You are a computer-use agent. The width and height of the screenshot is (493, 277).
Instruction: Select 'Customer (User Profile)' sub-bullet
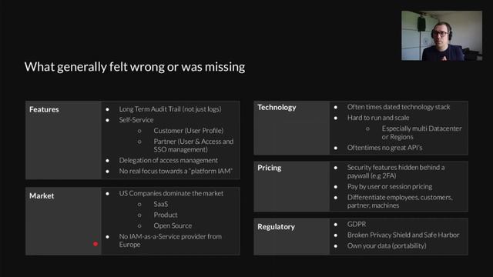189,130
